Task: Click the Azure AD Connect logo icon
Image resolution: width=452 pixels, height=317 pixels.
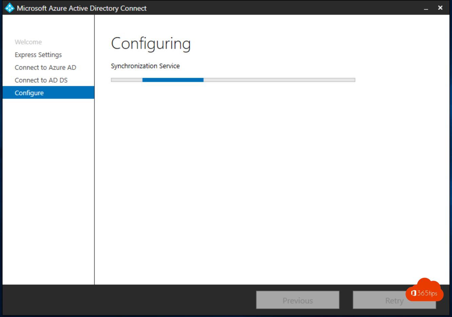Action: point(10,8)
